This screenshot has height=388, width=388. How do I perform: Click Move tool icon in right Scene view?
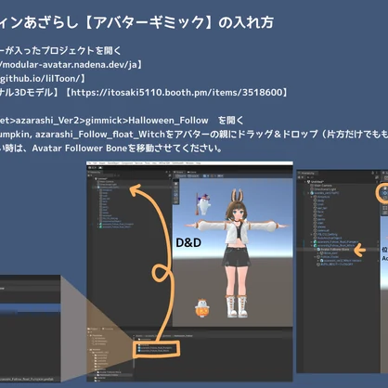(x=385, y=193)
